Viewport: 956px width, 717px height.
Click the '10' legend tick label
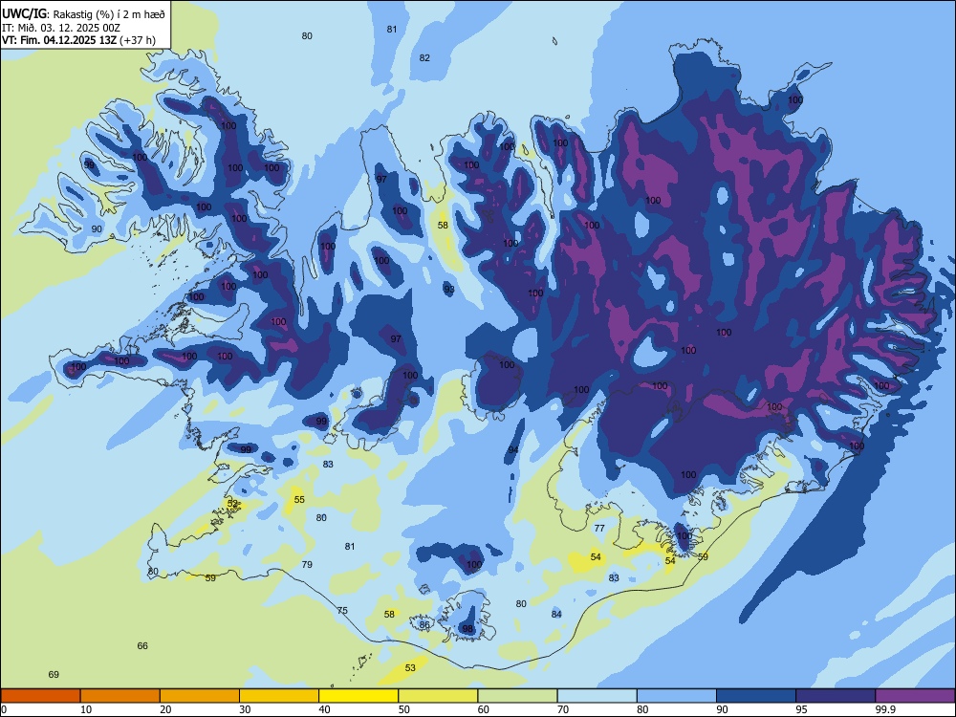(86, 709)
